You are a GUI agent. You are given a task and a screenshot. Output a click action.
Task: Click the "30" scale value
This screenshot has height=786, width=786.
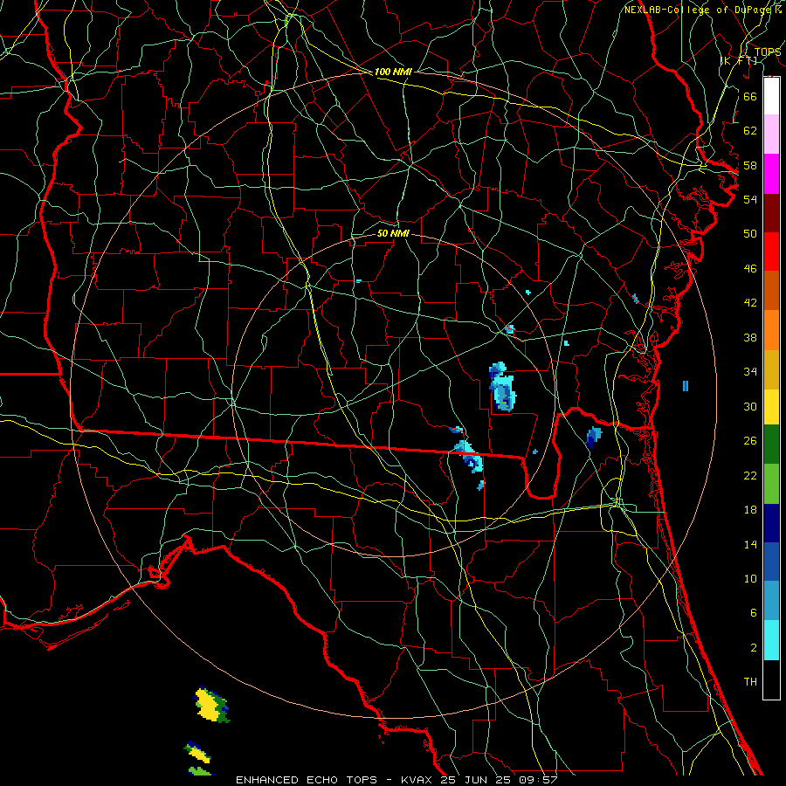coord(750,406)
